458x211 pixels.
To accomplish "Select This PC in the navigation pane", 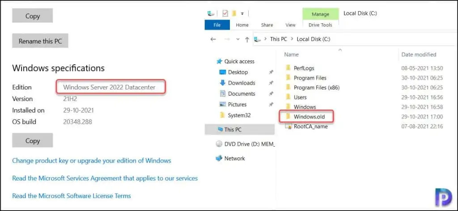I will click(x=240, y=130).
